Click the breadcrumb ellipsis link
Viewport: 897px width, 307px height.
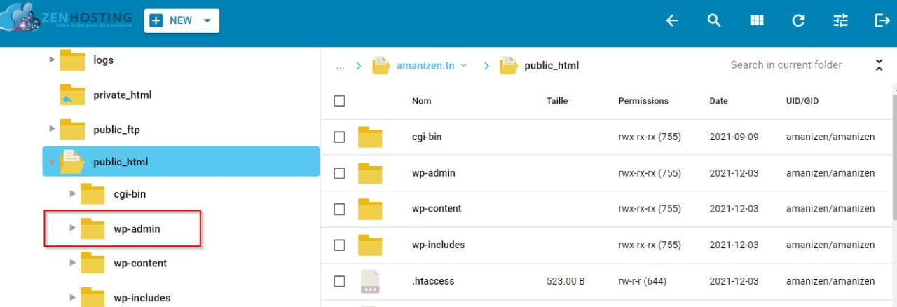tap(340, 66)
